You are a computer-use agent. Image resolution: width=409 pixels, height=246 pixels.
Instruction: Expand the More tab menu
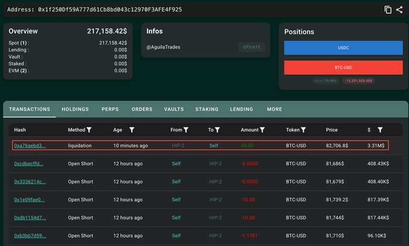click(x=275, y=109)
